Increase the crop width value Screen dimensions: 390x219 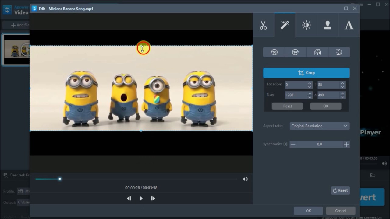[x=310, y=93]
